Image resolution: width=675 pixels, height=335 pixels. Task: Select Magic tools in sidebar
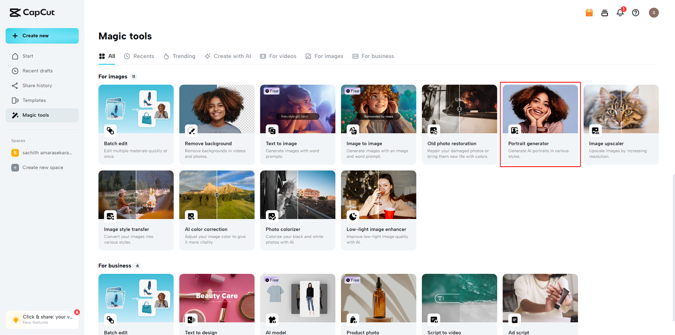[x=42, y=115]
